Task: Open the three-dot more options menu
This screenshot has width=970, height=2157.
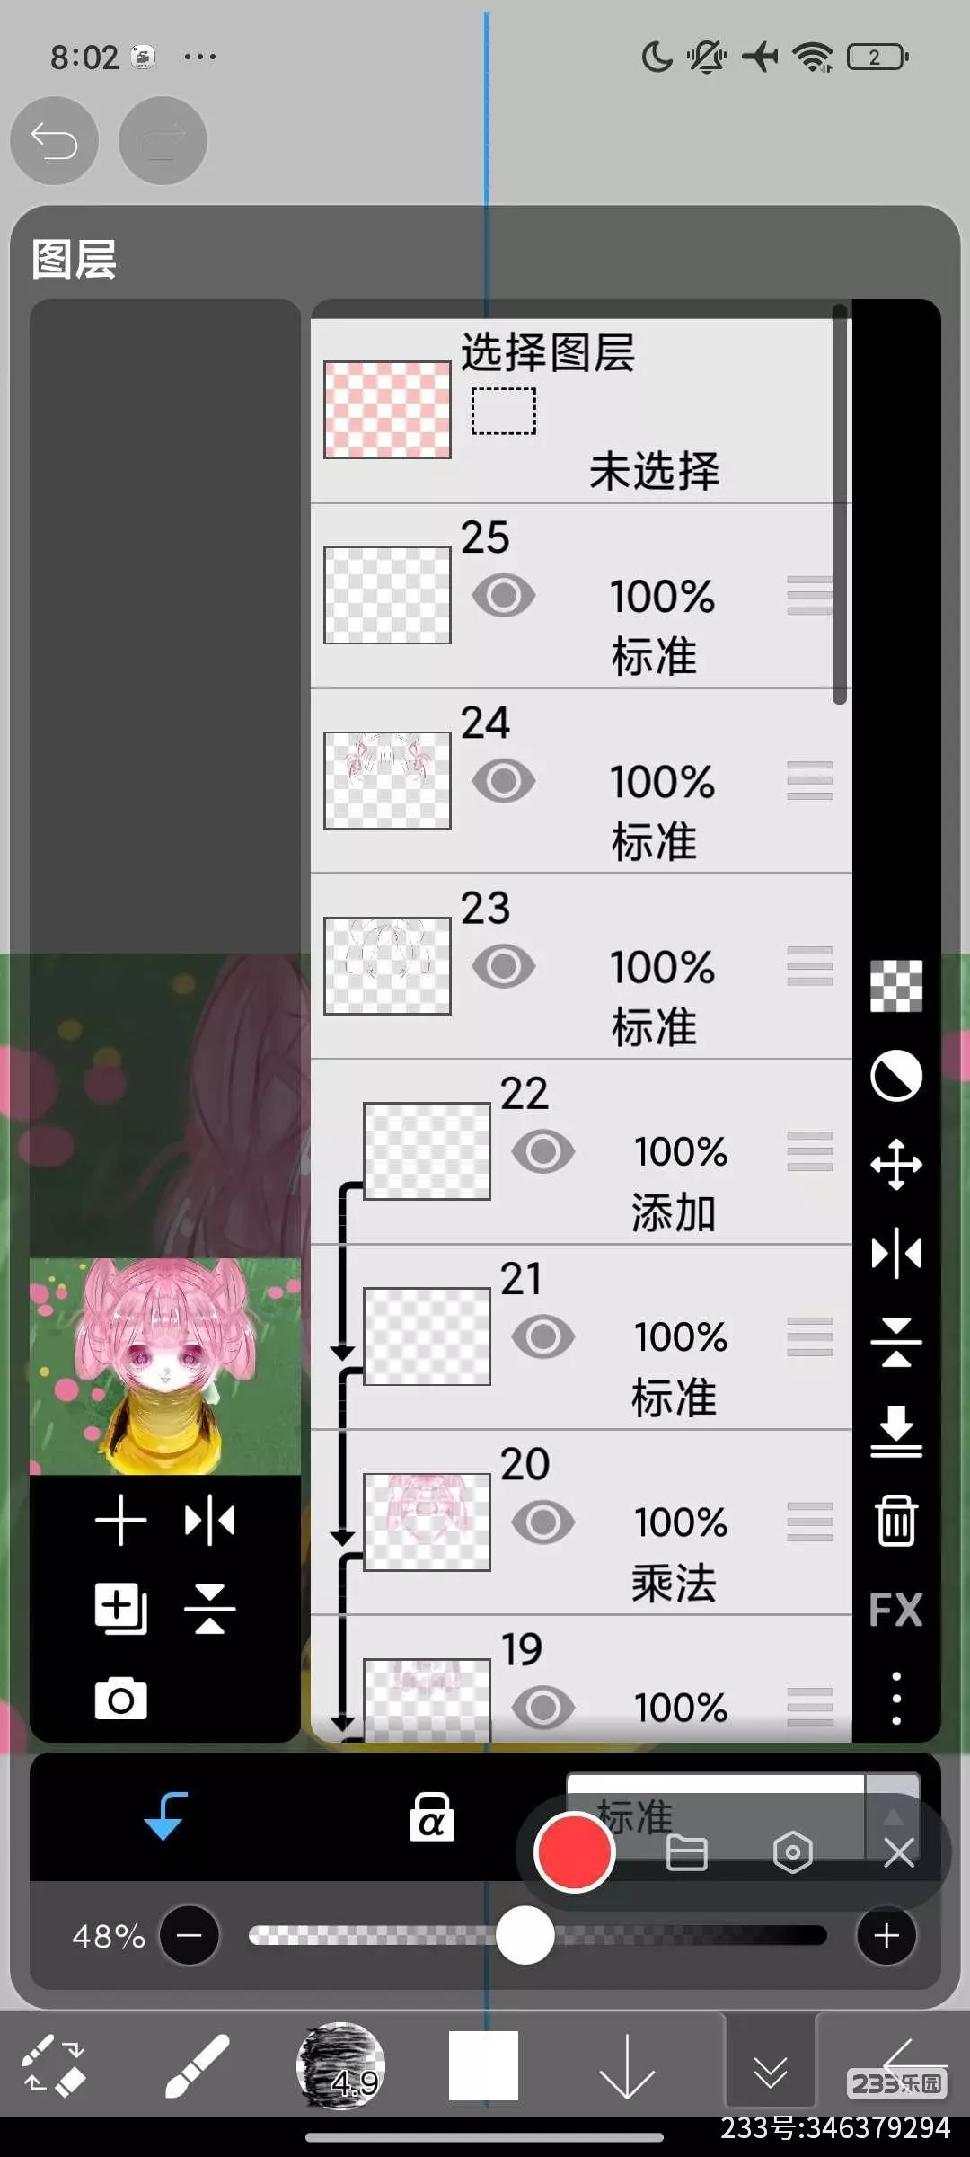Action: point(895,1698)
